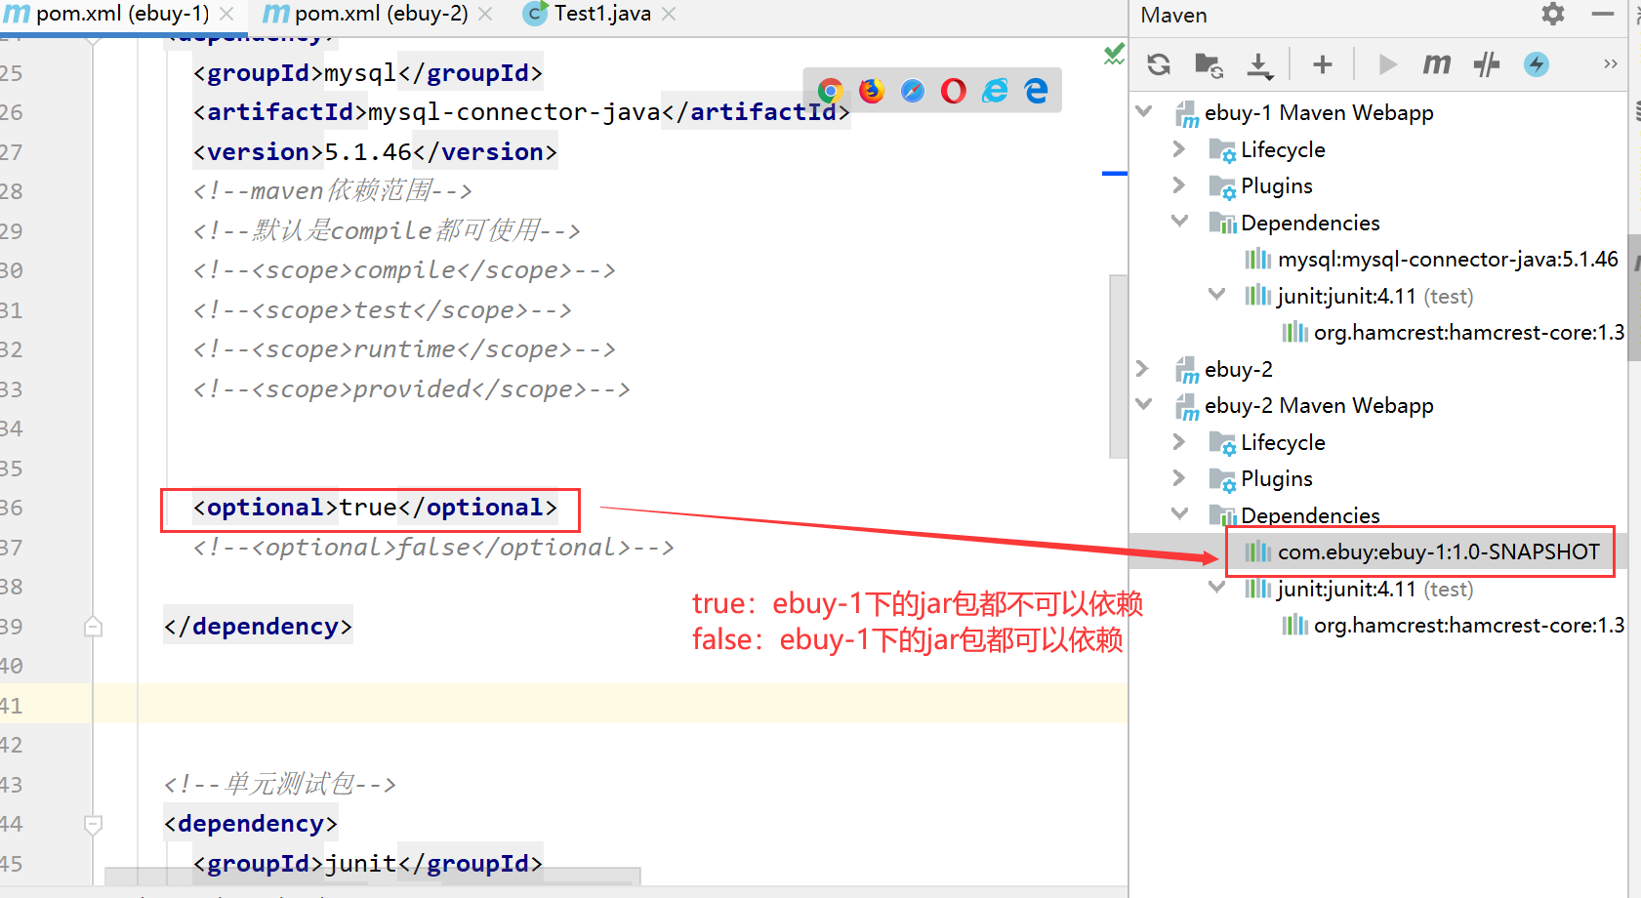Select Plugins label under ebuy-2 Maven Webapp
The height and width of the screenshot is (898, 1641).
pyautogui.click(x=1276, y=478)
